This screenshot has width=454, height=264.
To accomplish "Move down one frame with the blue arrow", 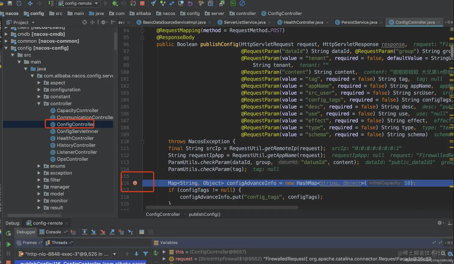I will (x=136, y=254).
